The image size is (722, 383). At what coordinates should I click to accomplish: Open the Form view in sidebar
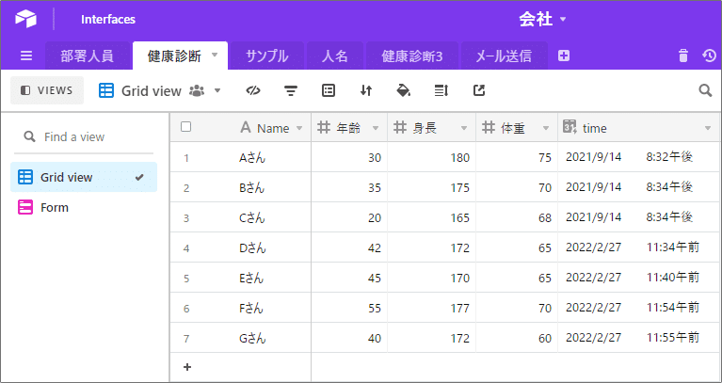[84, 208]
